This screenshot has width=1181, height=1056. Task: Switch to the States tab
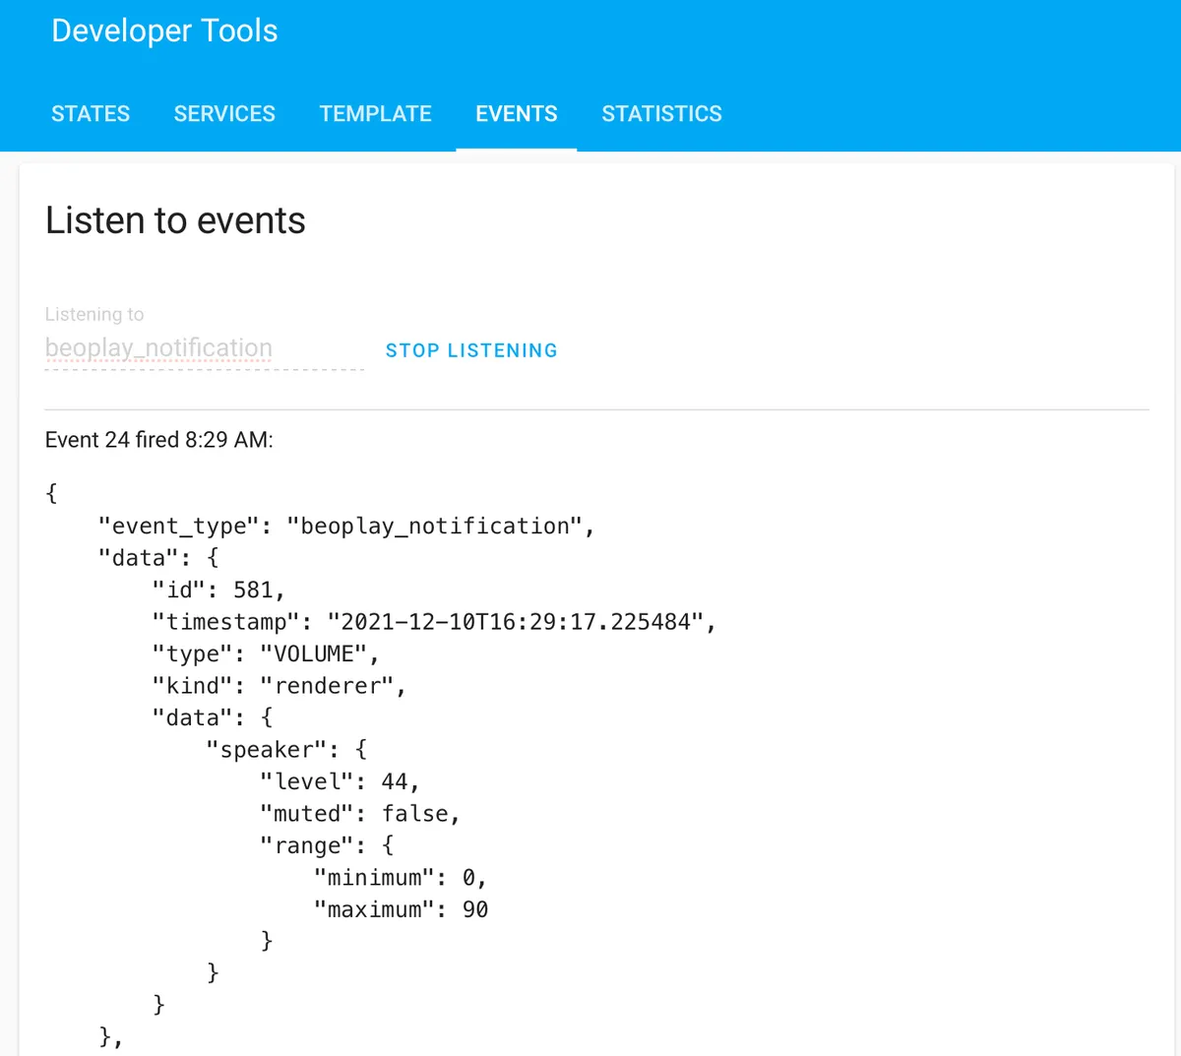click(91, 114)
